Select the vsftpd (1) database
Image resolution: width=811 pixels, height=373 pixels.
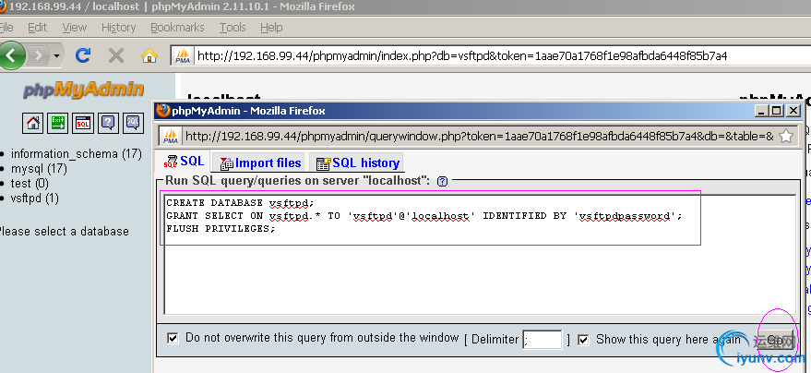pos(35,199)
